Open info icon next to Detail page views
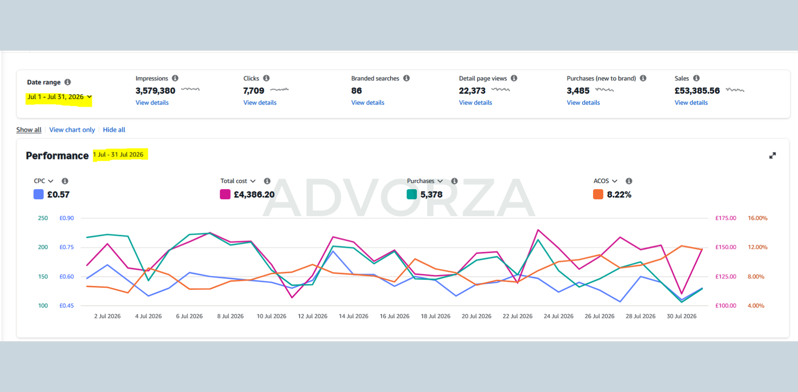The image size is (798, 392). point(514,78)
